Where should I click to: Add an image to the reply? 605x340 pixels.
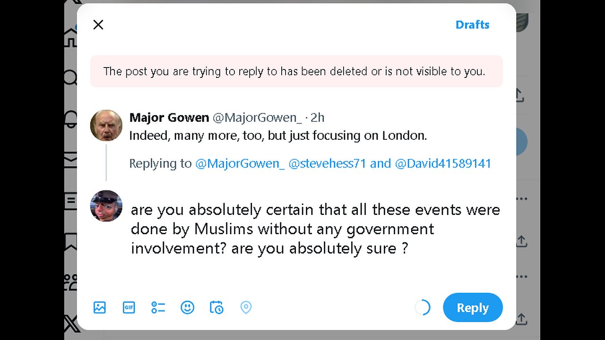pos(100,307)
